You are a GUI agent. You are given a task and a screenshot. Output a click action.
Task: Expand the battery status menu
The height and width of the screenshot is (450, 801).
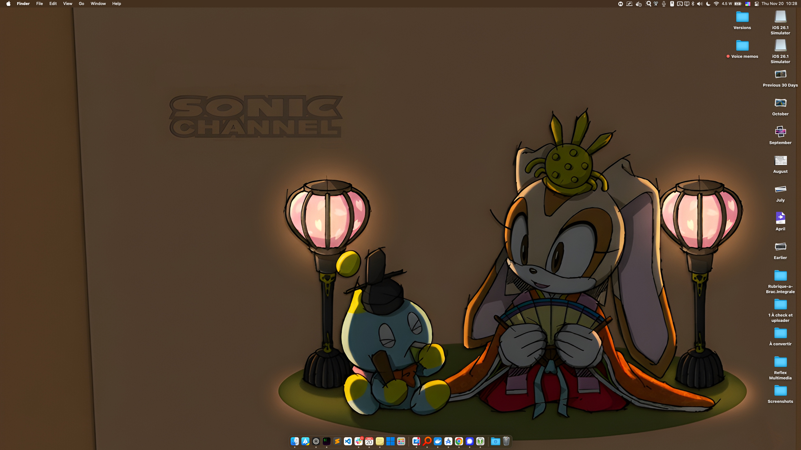[x=738, y=4]
